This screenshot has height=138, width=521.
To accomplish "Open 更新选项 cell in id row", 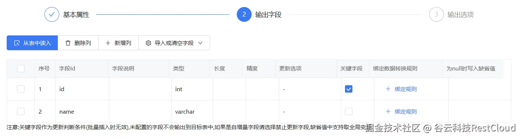I will pos(310,89).
